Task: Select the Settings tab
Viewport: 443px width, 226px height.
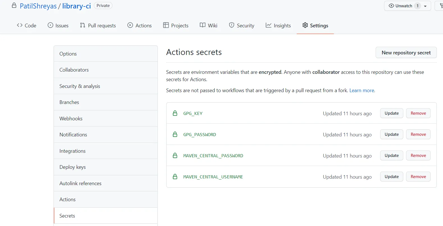Action: point(315,25)
